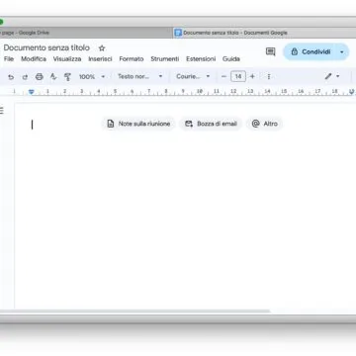This screenshot has height=356, width=356.
Task: Click the undo arrow icon
Action: [11, 77]
